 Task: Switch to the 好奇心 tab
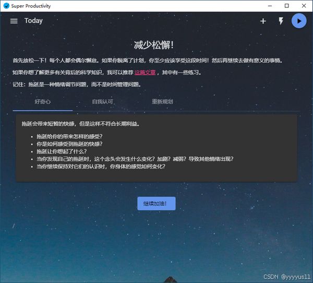[43, 102]
